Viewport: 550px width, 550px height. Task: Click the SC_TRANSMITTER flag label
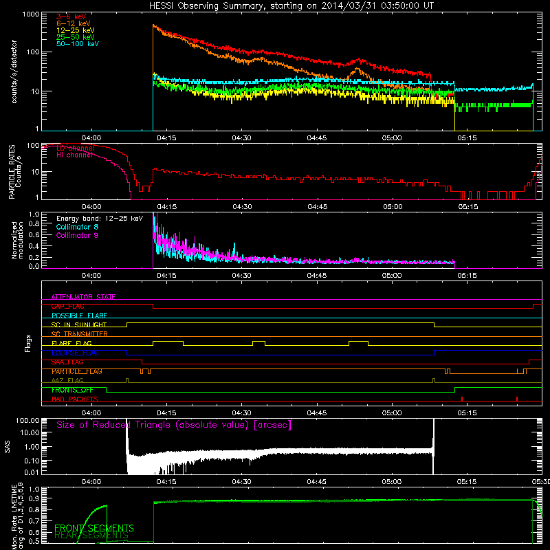click(80, 334)
